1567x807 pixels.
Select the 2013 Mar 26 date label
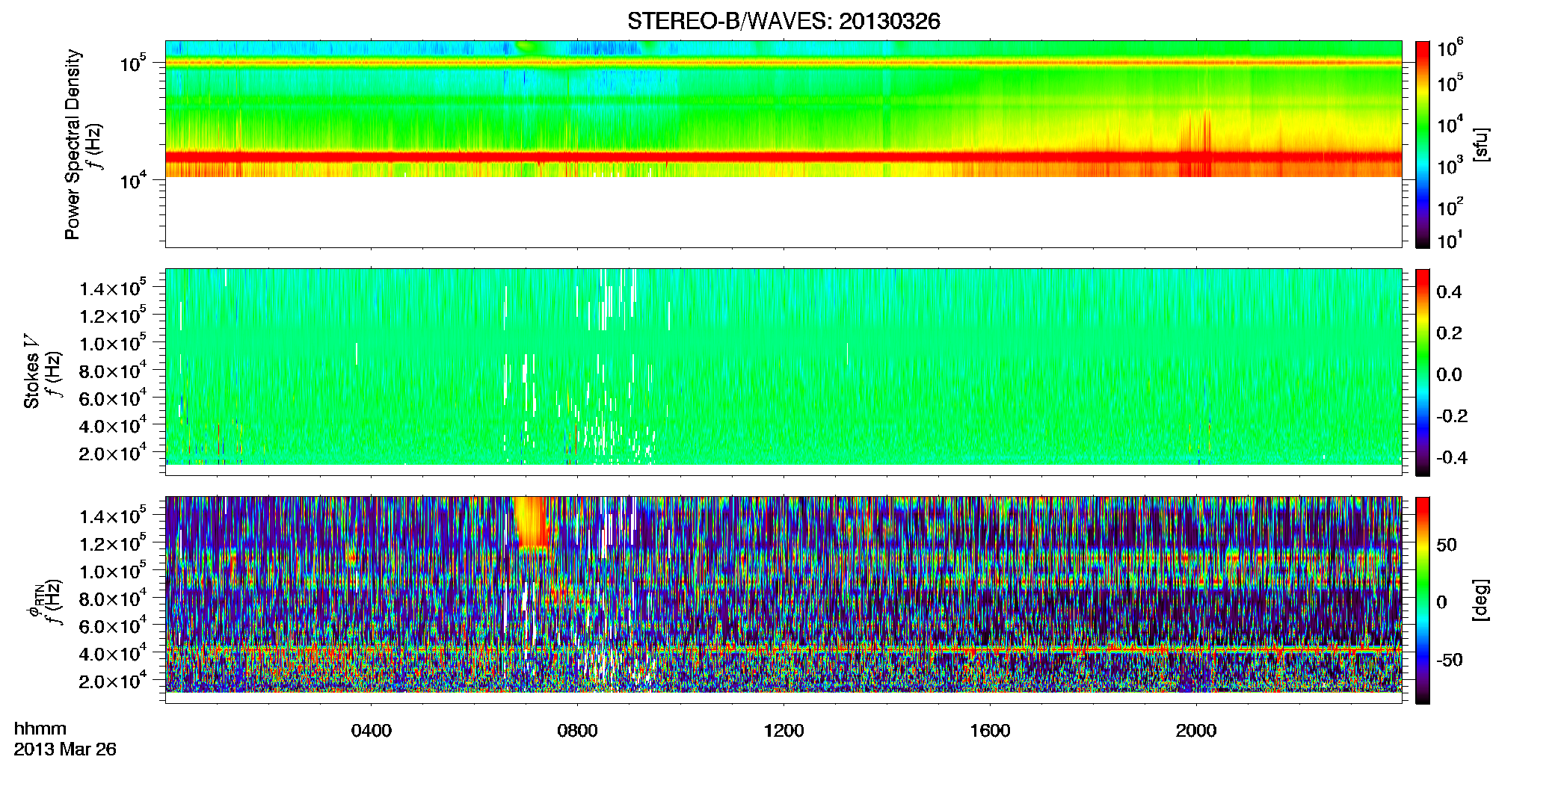pos(65,749)
